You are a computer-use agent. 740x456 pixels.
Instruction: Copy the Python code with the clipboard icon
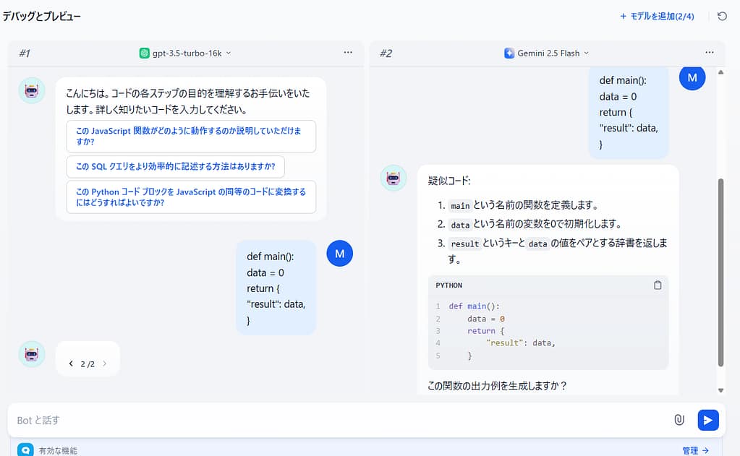coord(658,285)
